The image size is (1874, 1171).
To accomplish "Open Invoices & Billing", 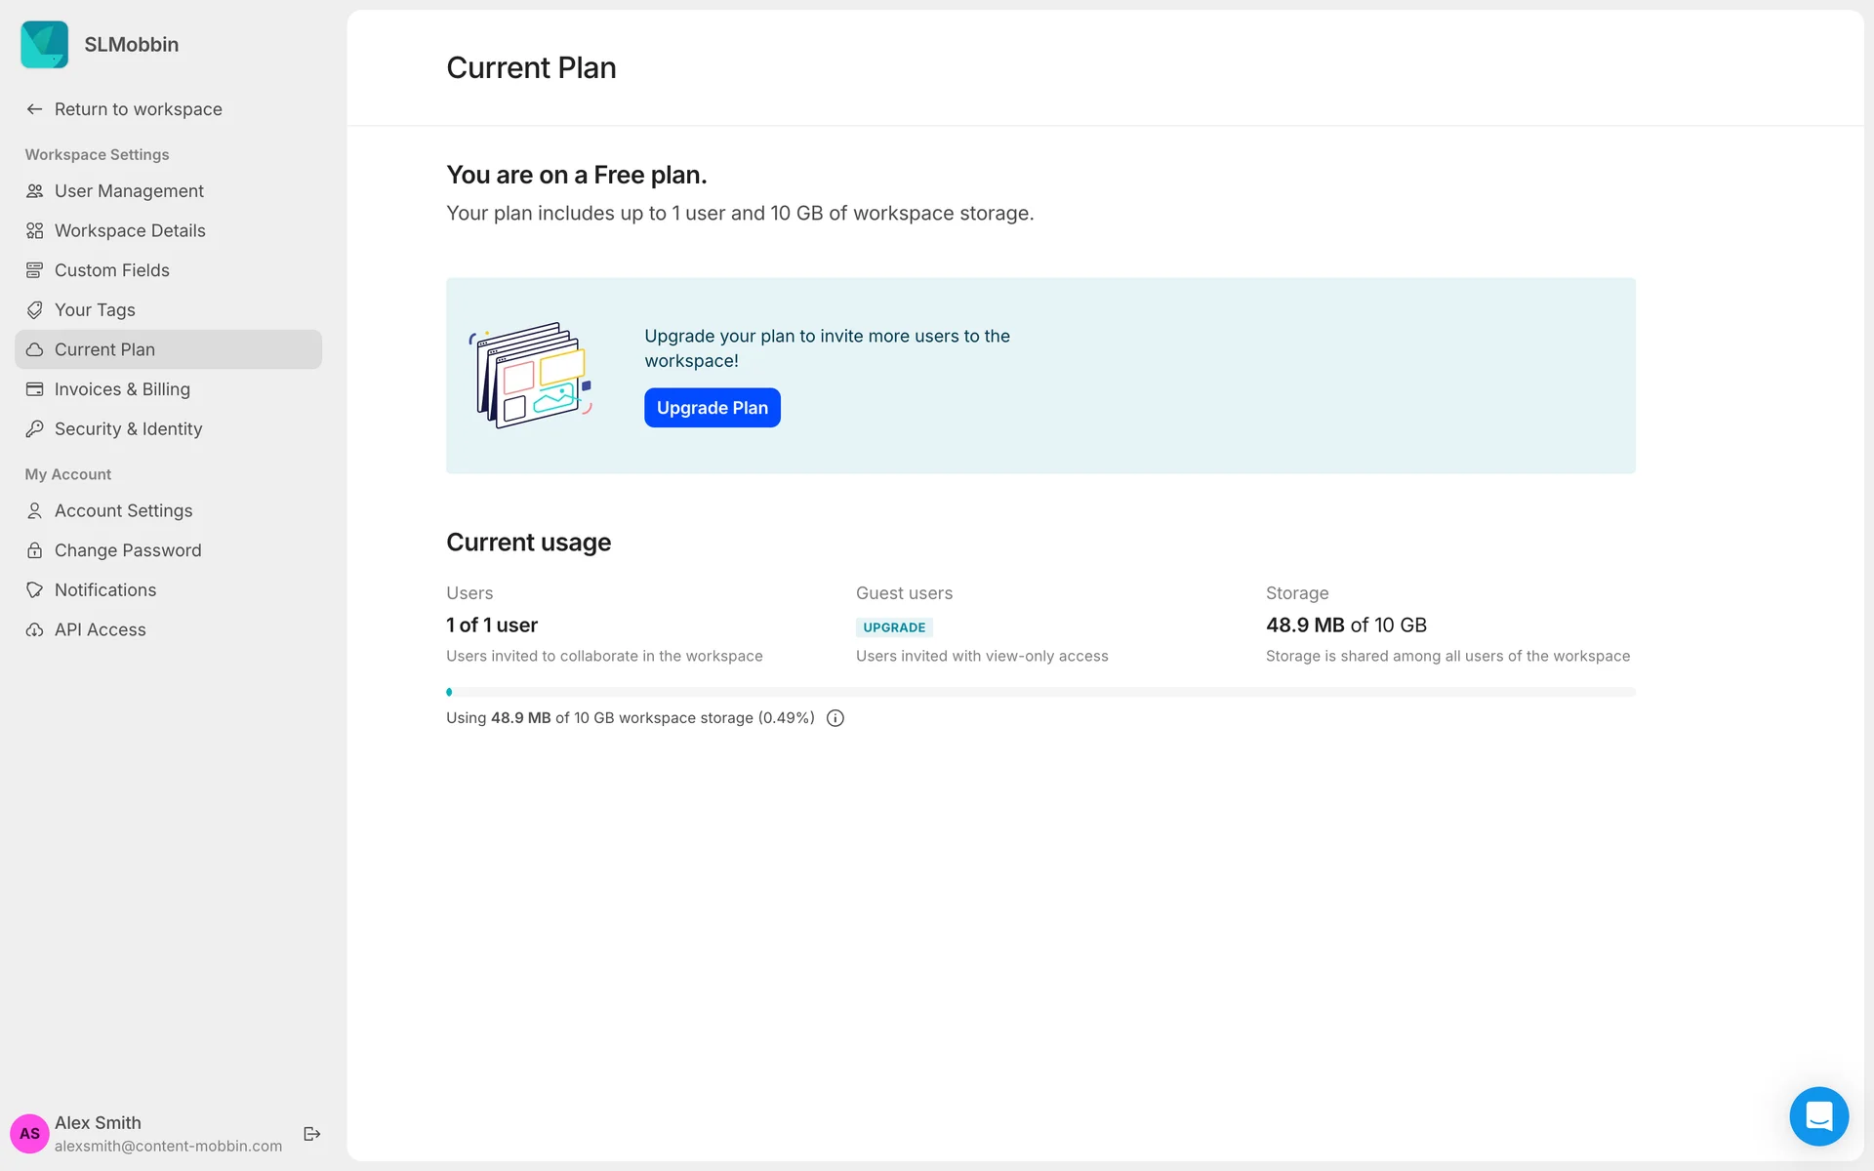I will [x=122, y=389].
